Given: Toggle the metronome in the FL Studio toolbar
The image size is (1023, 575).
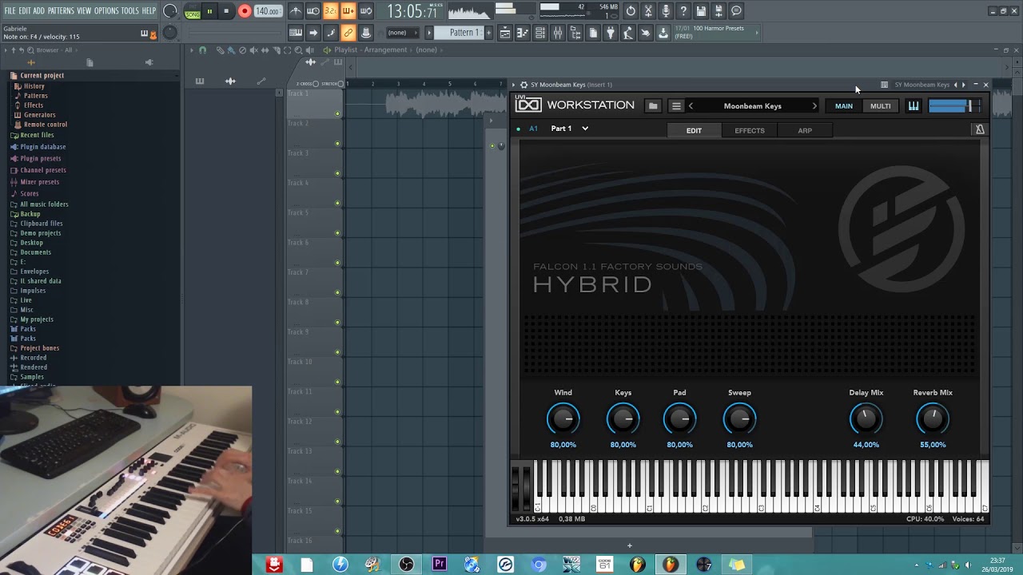Looking at the screenshot, I should pyautogui.click(x=296, y=11).
